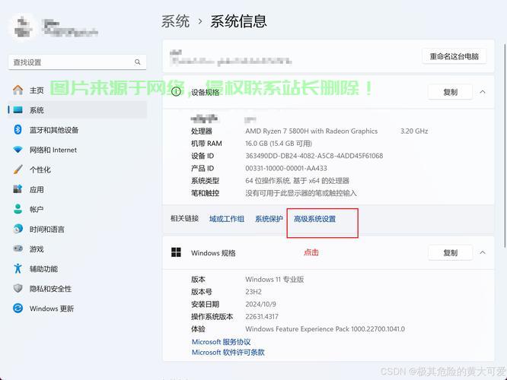Click the Bluetooth icon in sidebar

click(x=18, y=130)
